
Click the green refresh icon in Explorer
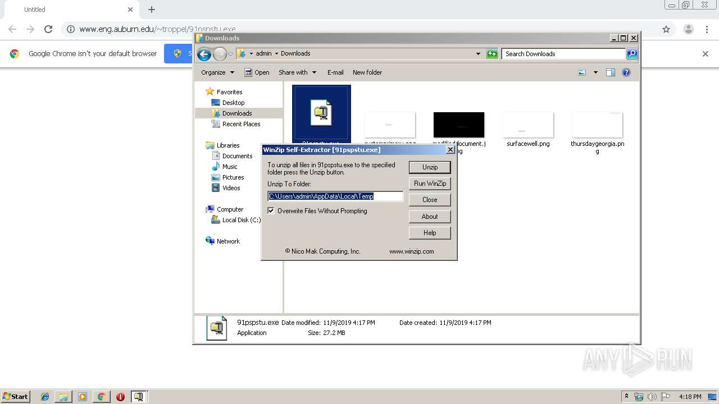click(492, 54)
